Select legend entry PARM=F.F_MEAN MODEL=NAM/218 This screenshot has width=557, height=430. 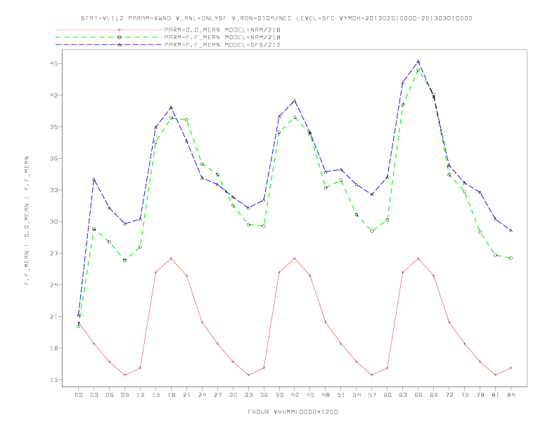222,37
